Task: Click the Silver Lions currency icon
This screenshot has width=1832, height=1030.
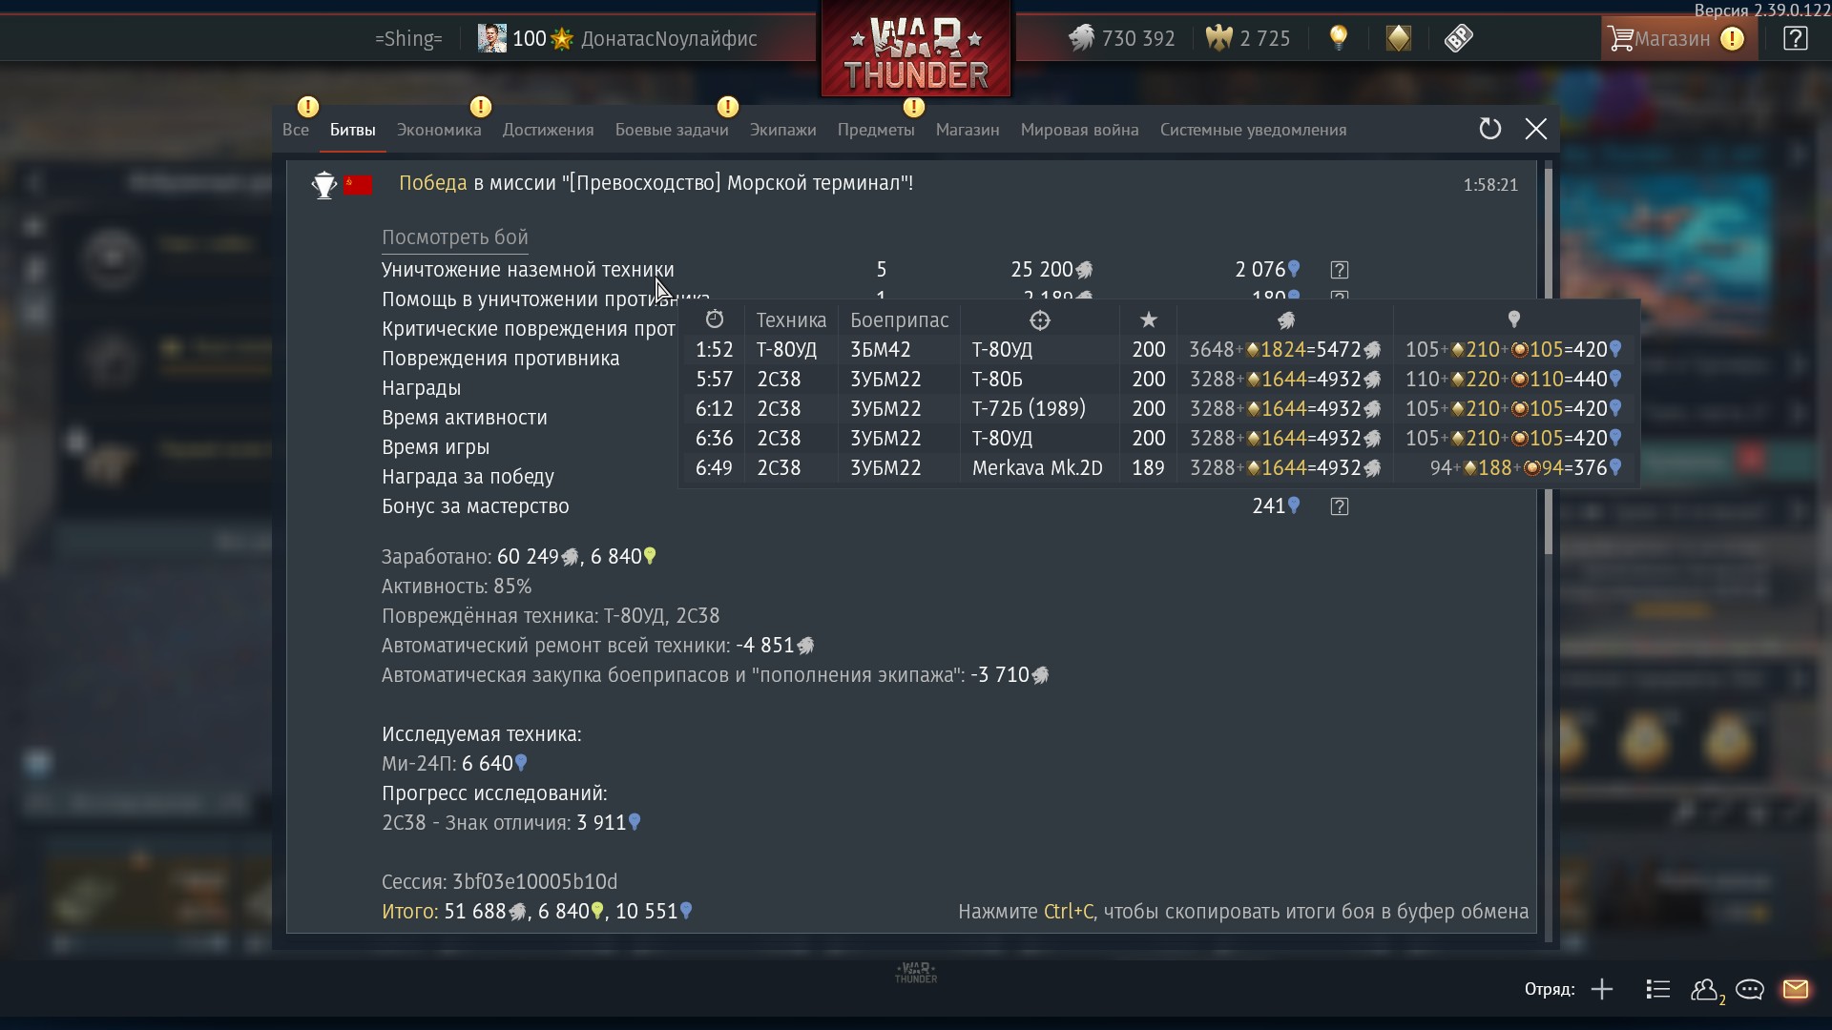Action: point(1081,38)
